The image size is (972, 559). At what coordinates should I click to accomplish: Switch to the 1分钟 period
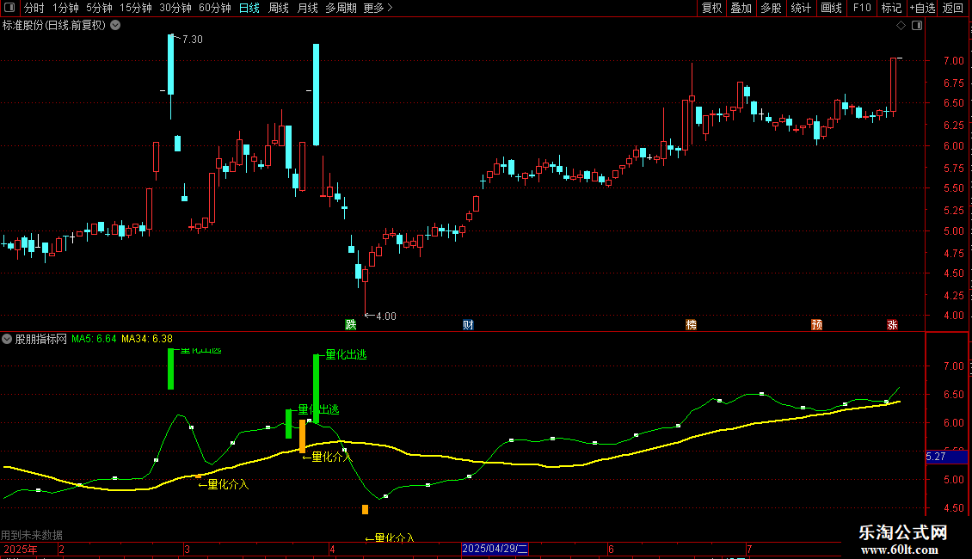65,8
